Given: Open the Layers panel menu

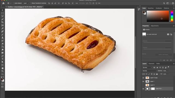Looking at the screenshot, I should [174, 64].
